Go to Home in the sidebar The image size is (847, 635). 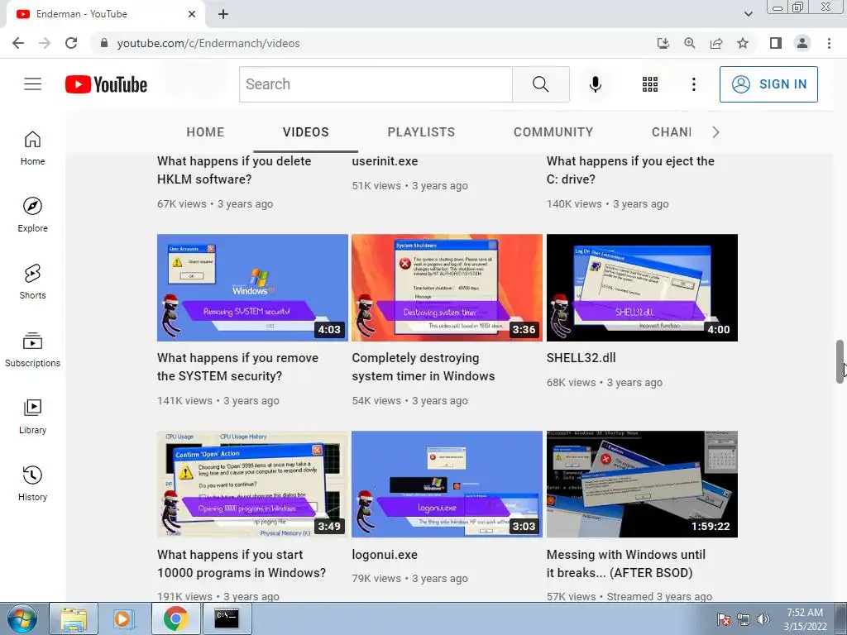click(x=32, y=148)
